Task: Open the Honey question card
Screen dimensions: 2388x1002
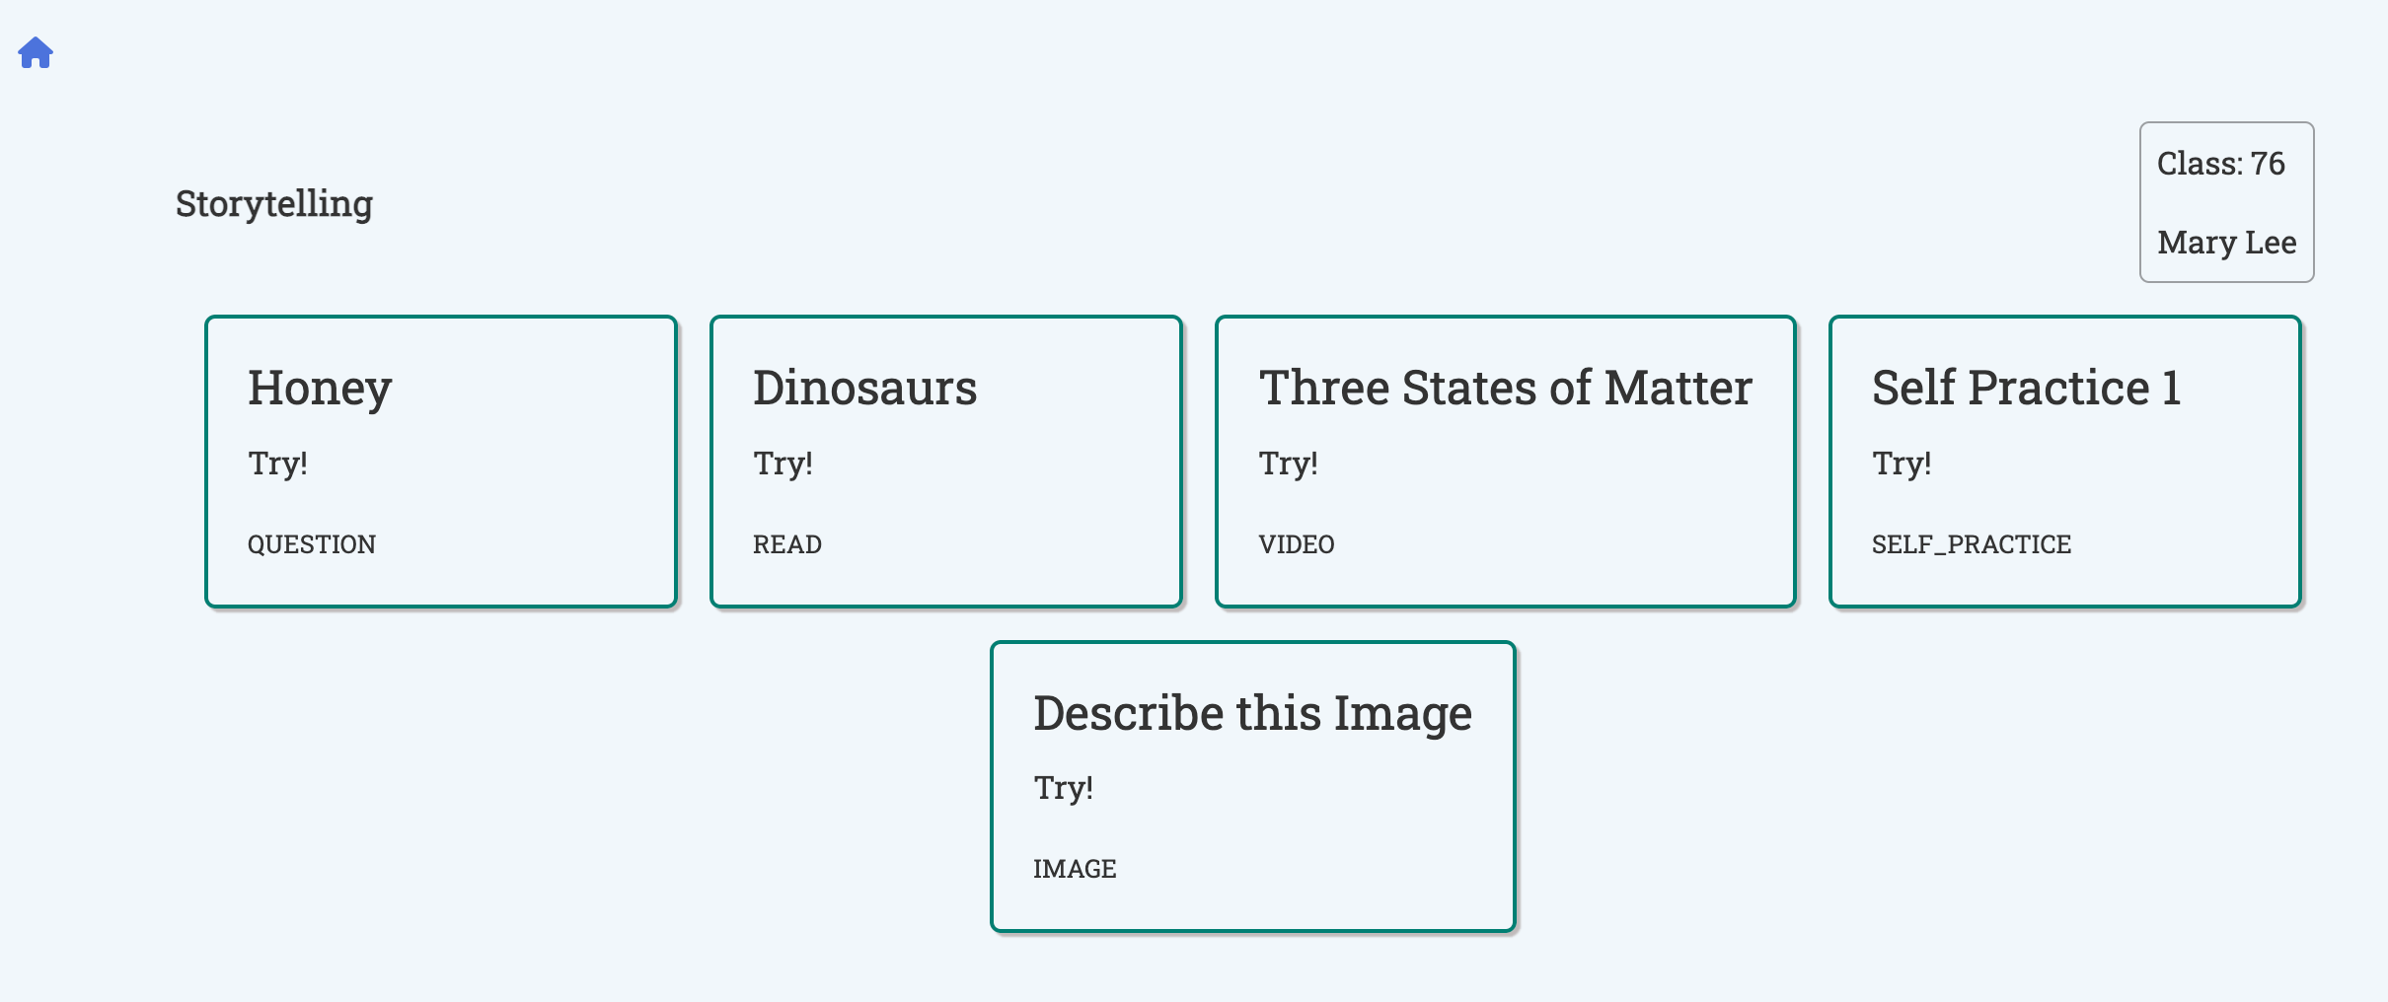Action: (441, 462)
